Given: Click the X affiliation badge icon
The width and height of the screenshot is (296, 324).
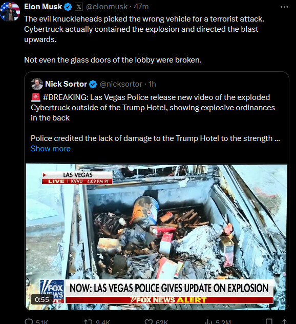Looking at the screenshot, I should [79, 7].
